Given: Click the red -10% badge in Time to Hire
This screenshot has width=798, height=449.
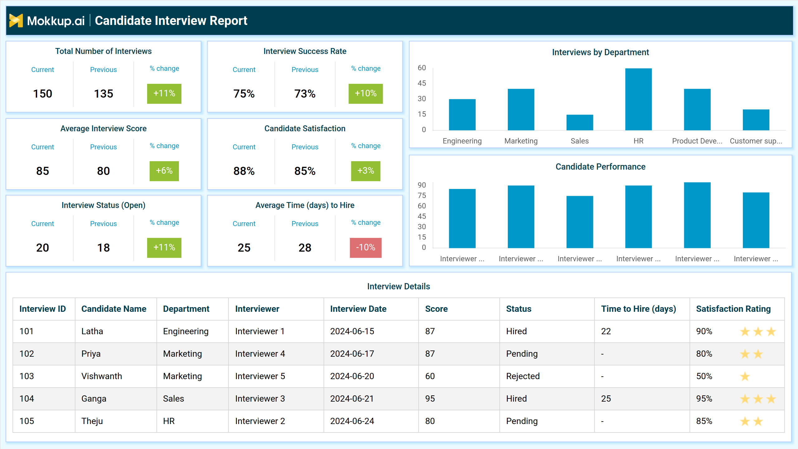Looking at the screenshot, I should point(366,248).
